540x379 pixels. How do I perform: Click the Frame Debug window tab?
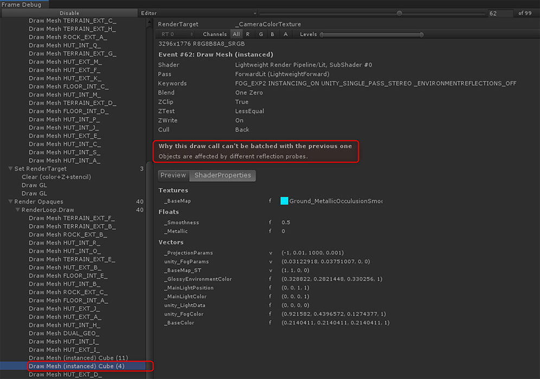(21, 4)
